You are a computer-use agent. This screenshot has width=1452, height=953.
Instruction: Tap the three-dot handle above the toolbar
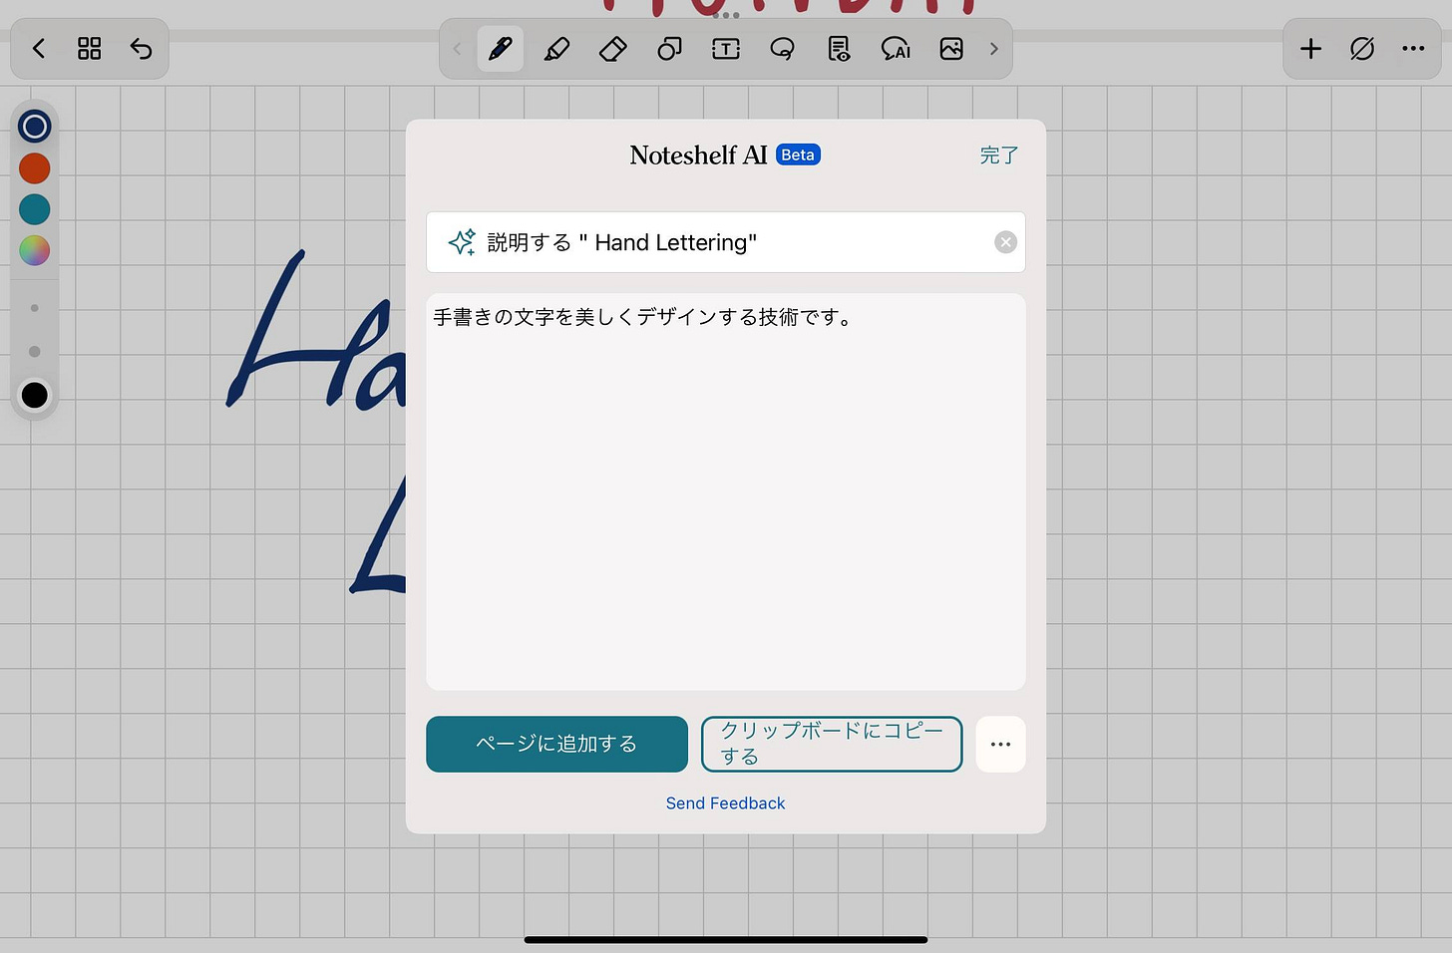pyautogui.click(x=726, y=15)
